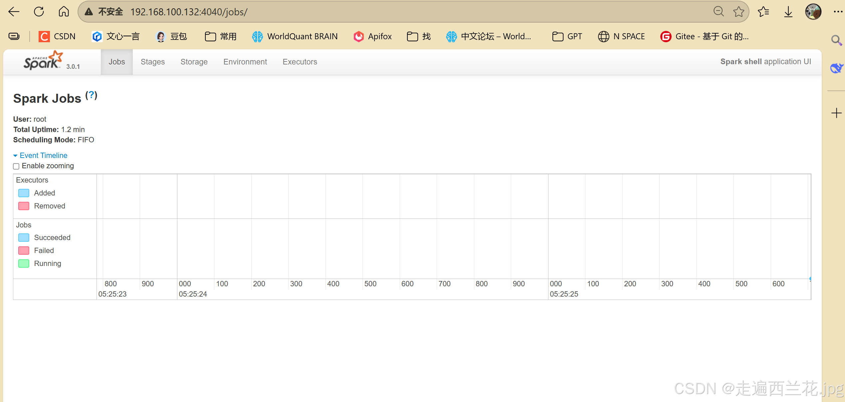Switch to the Stages tab
The height and width of the screenshot is (402, 845).
(x=152, y=62)
